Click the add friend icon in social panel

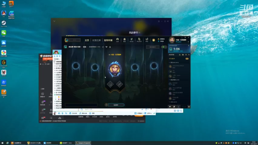180,55
